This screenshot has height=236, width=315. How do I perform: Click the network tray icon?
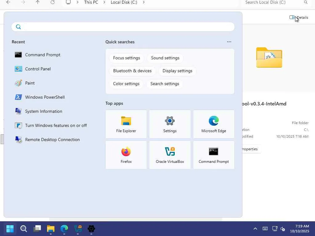point(275,229)
